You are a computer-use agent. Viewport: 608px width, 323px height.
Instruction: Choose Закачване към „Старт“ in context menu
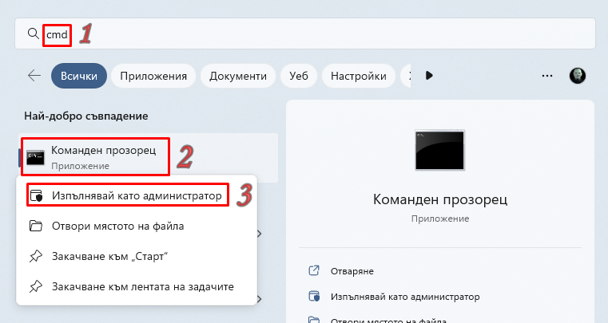click(137, 256)
